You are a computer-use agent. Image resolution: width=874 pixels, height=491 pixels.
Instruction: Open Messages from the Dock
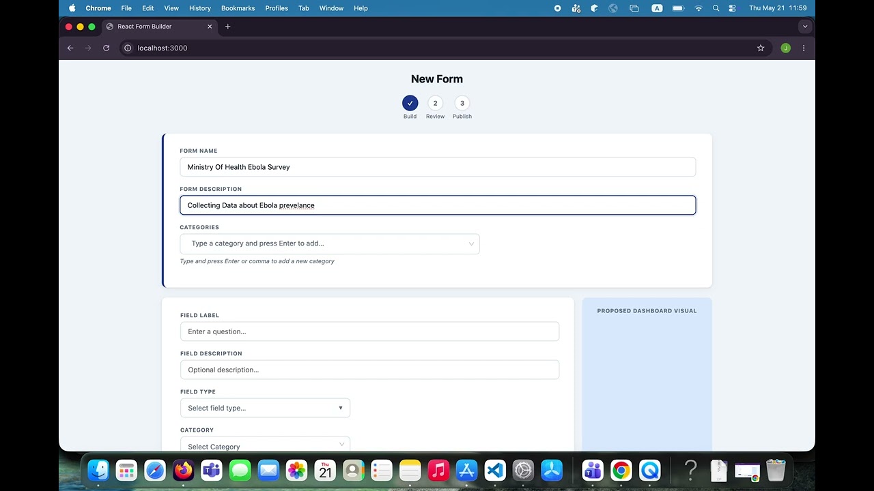pyautogui.click(x=240, y=470)
